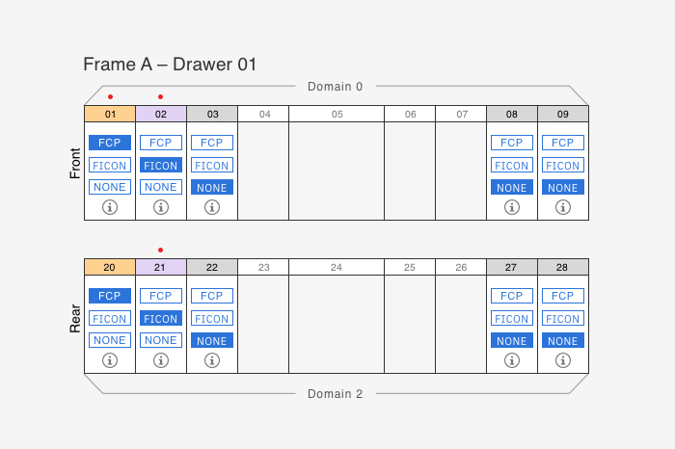Click empty slot 05 header

pos(337,114)
